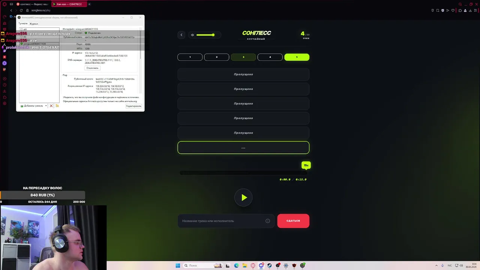Click the РУС language indicator

450,265
